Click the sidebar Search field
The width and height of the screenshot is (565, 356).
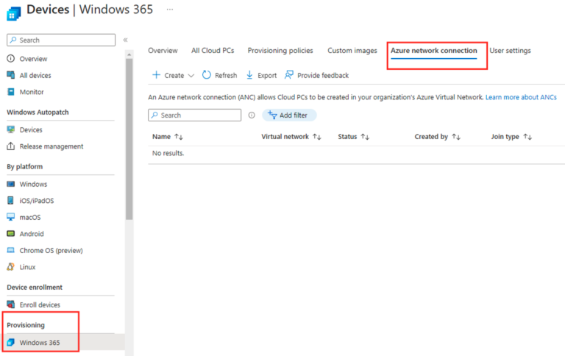coord(61,40)
